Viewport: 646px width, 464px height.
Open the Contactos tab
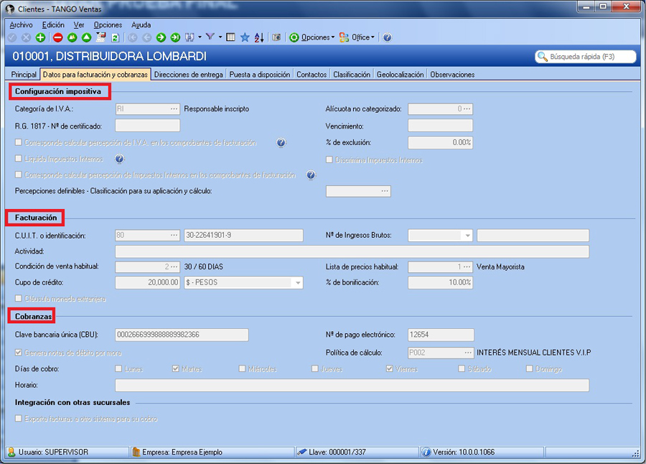tap(312, 75)
